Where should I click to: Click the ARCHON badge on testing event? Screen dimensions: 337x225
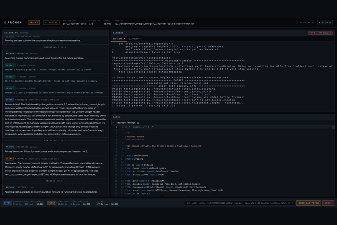tap(10, 187)
